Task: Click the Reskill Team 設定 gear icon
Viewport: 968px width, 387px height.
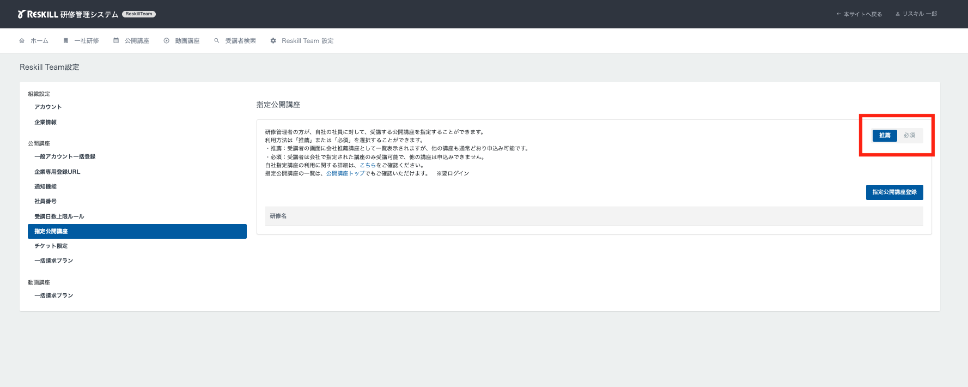Action: click(x=273, y=41)
